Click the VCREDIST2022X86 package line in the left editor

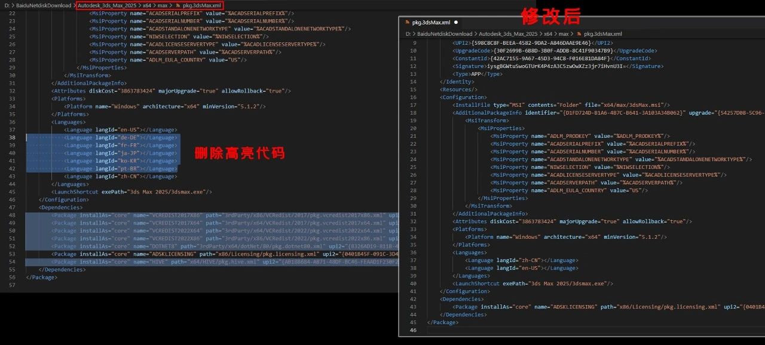pos(225,238)
